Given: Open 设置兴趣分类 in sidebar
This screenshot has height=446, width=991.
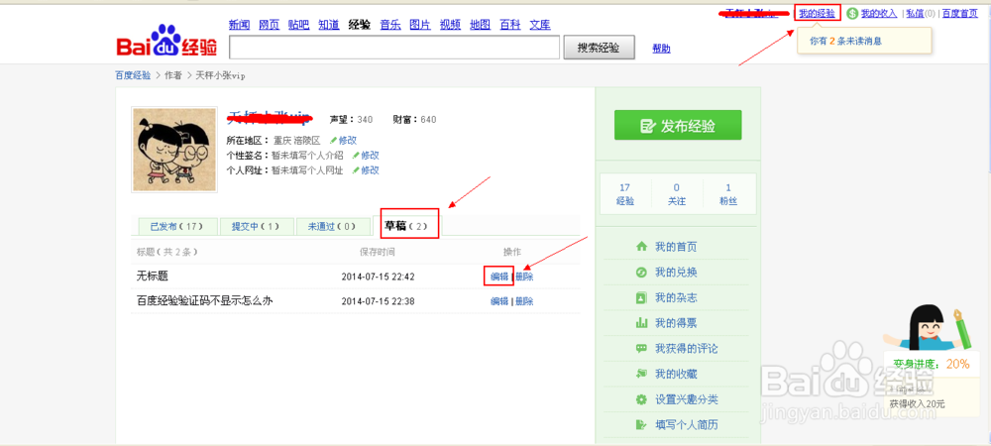Looking at the screenshot, I should tap(687, 399).
